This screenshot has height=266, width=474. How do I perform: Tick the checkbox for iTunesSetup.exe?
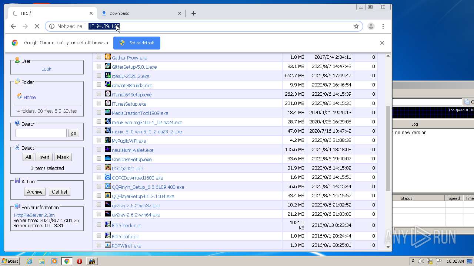(x=99, y=103)
